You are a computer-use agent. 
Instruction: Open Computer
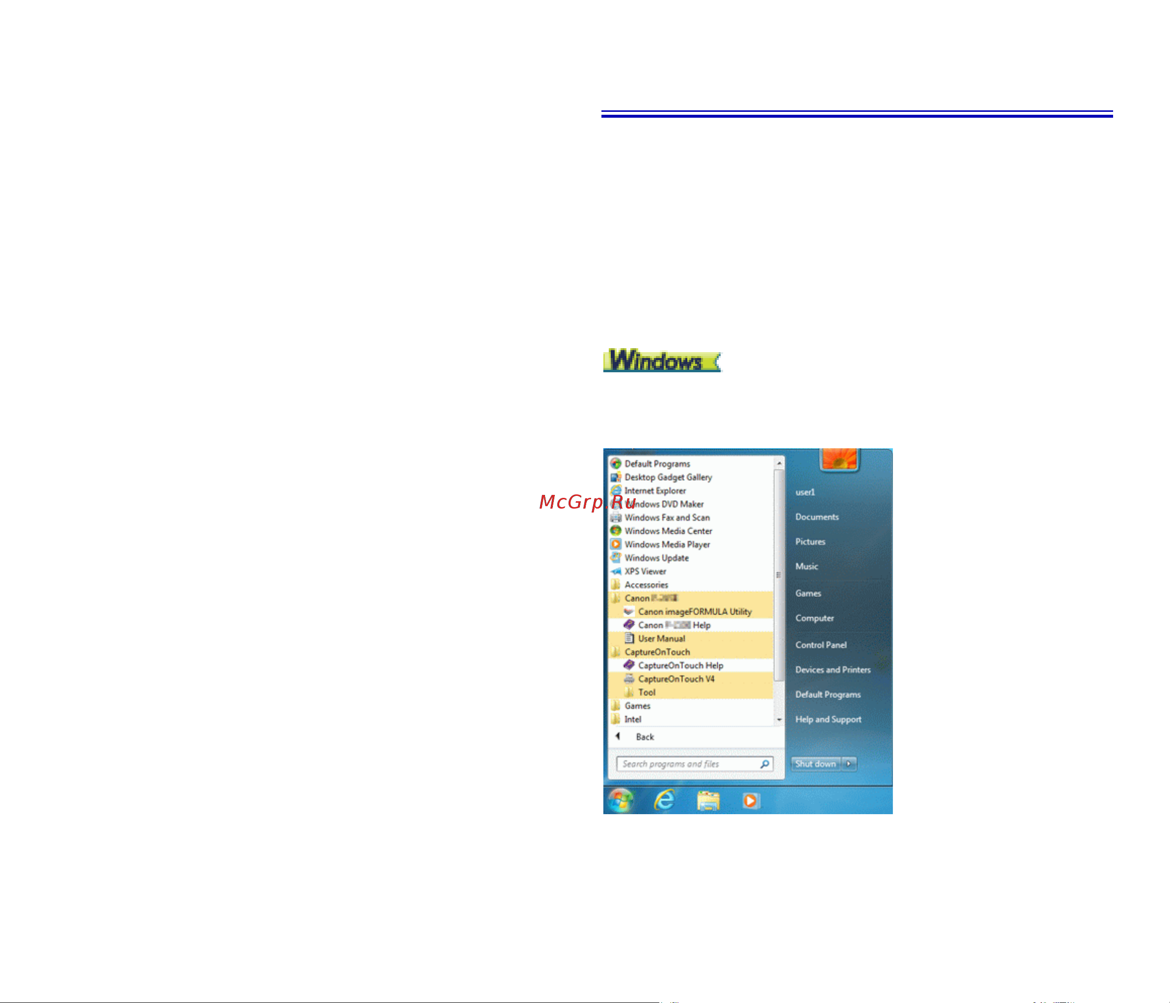pyautogui.click(x=814, y=618)
